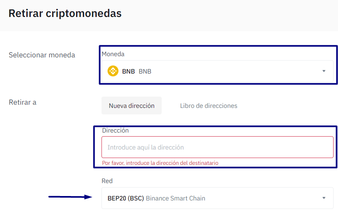Click the Binance Smart Chain text
This screenshot has width=338, height=213.
175,198
